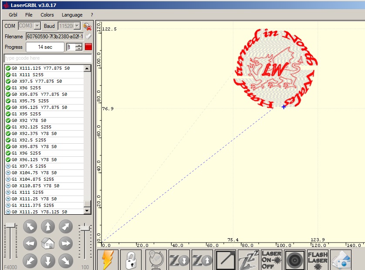Jog left arrow button

click(30, 243)
